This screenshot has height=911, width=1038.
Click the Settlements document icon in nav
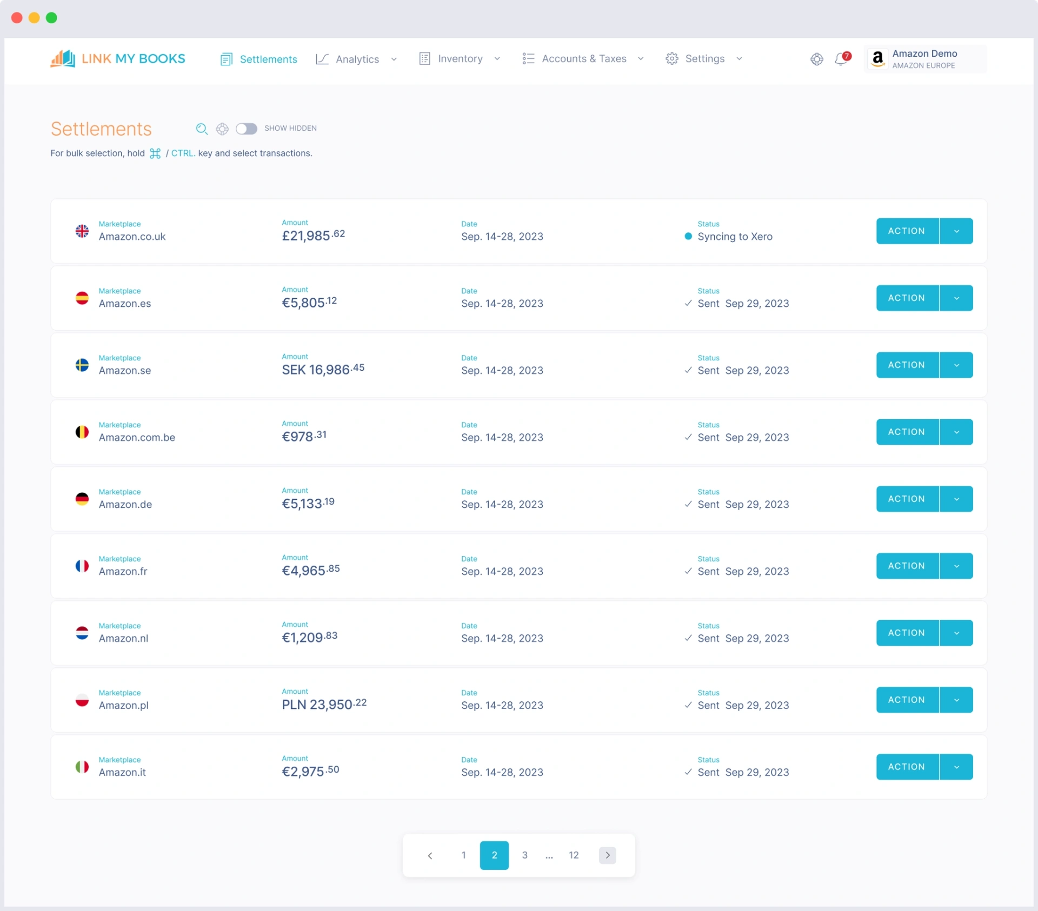227,59
